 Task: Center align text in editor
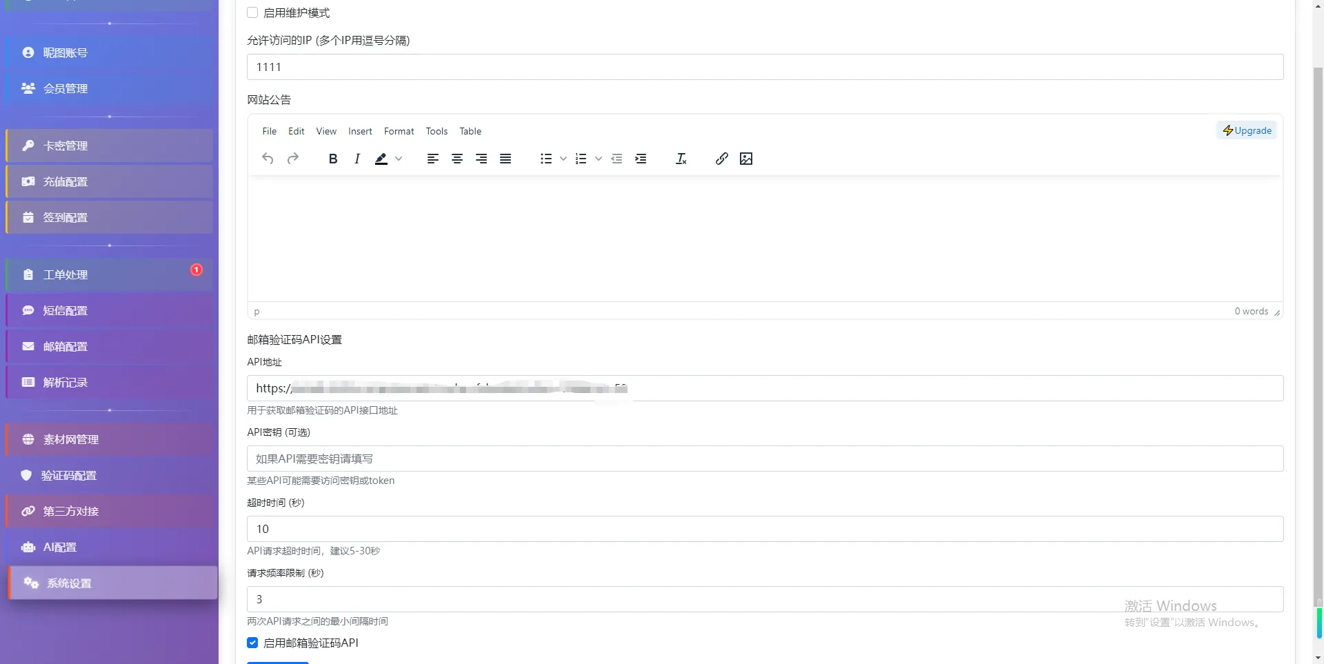457,159
